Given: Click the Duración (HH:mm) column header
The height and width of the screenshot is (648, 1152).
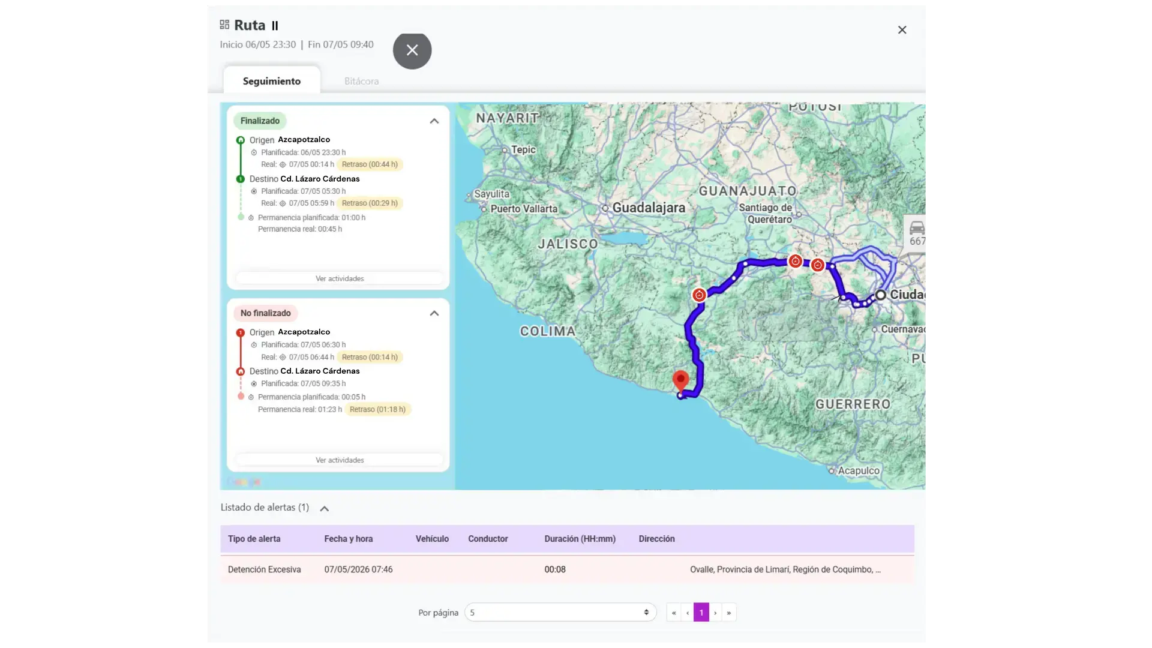Looking at the screenshot, I should (580, 539).
